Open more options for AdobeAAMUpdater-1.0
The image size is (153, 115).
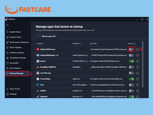[x=138, y=55]
